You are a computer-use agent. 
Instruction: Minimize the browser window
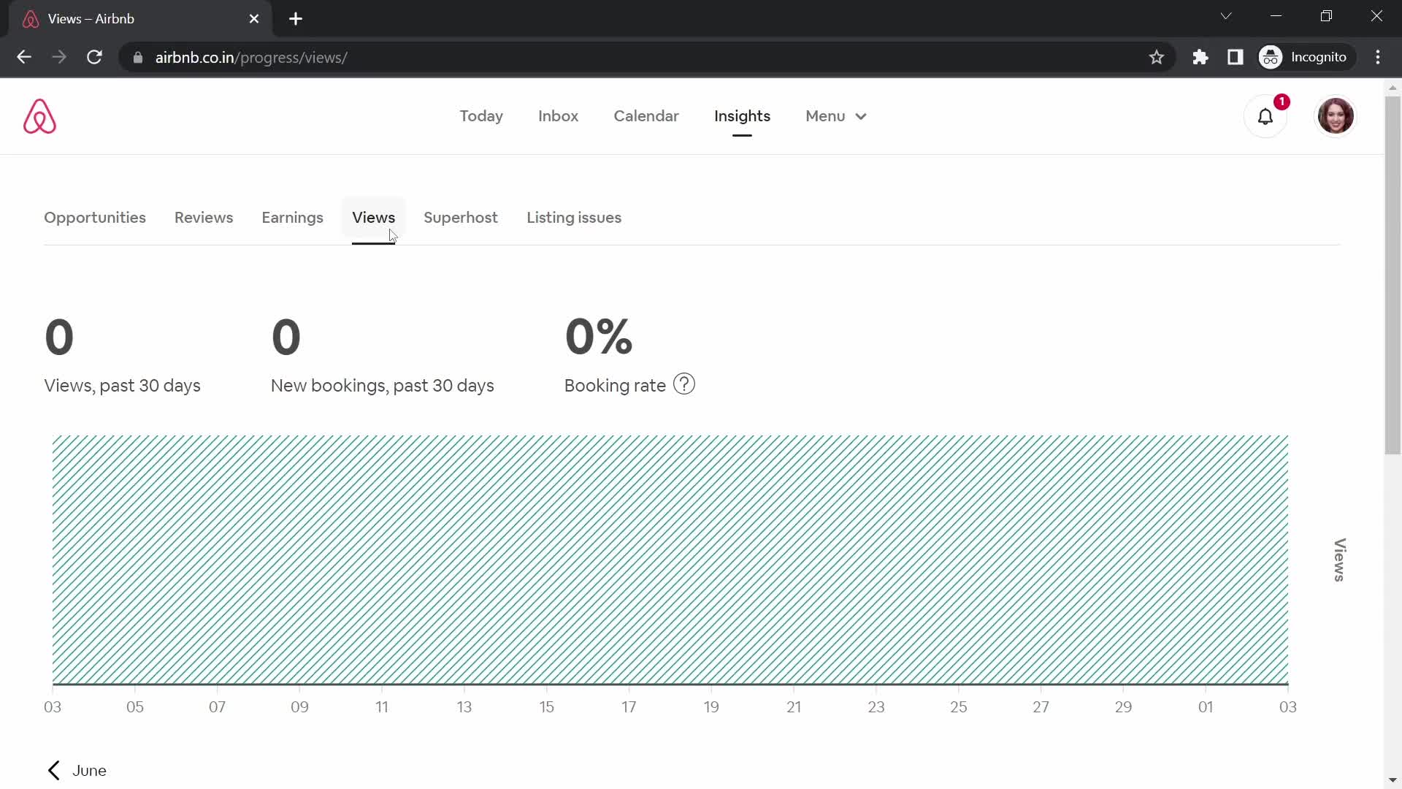click(x=1276, y=16)
